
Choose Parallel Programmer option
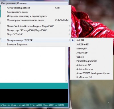[91, 61]
